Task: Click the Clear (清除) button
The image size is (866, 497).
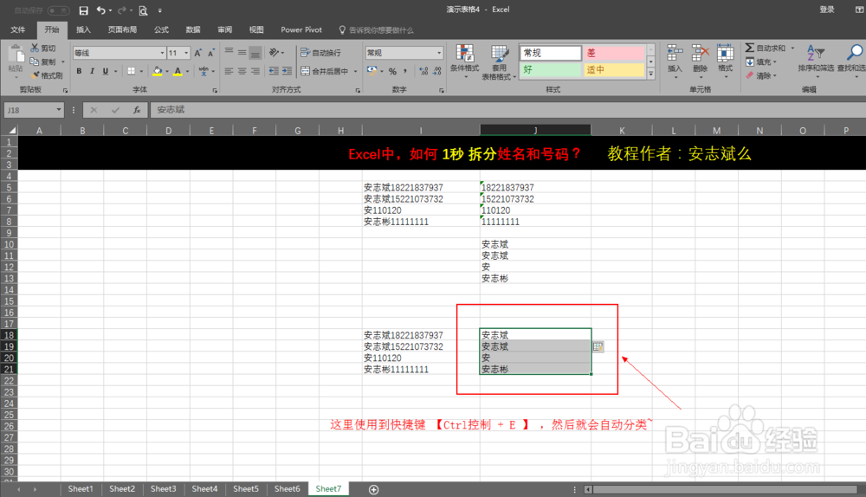Action: click(761, 75)
